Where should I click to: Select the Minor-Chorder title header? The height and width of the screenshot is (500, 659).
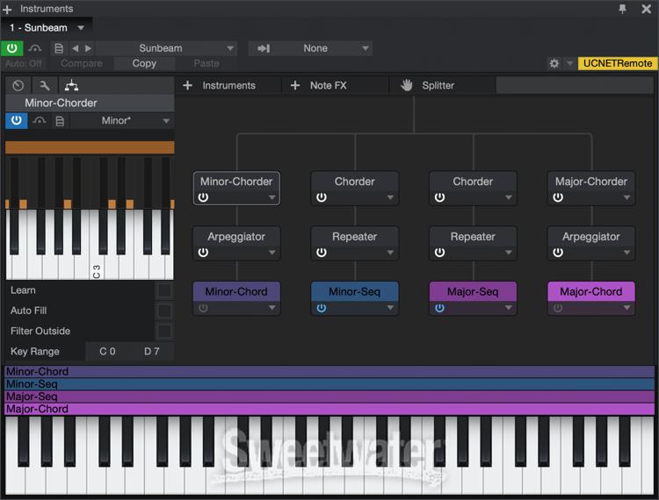[90, 104]
